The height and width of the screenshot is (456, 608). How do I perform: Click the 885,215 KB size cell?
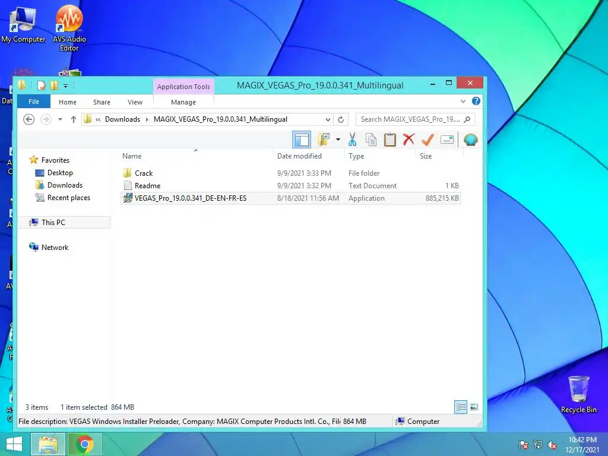[x=442, y=198]
